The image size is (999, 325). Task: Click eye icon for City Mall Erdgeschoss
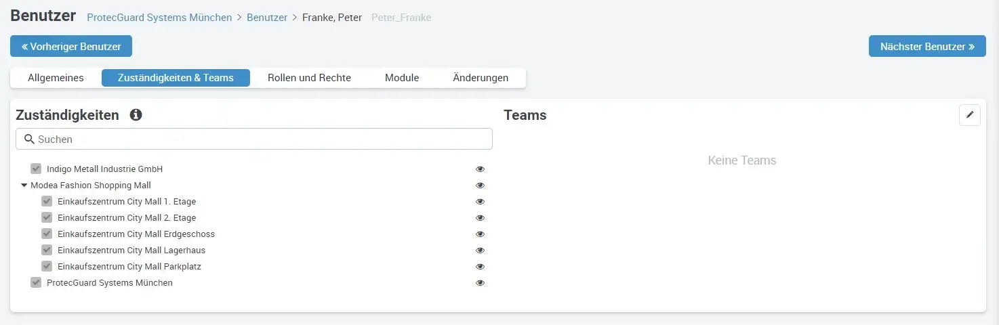tap(481, 234)
